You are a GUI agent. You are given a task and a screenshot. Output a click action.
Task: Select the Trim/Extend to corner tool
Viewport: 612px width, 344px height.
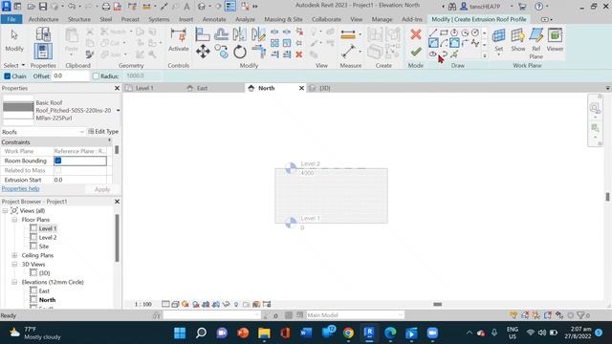[x=258, y=52]
